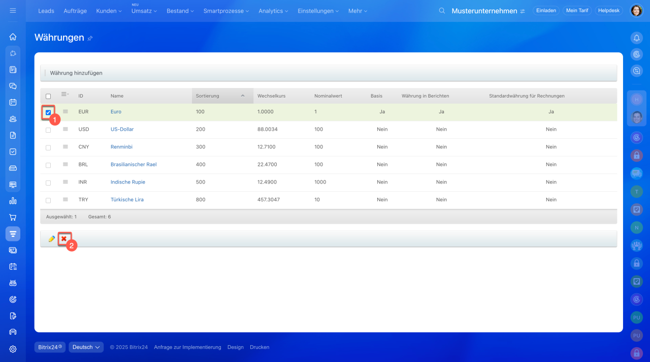Open grid settings icon in table header
The width and height of the screenshot is (650, 362).
[x=64, y=94]
